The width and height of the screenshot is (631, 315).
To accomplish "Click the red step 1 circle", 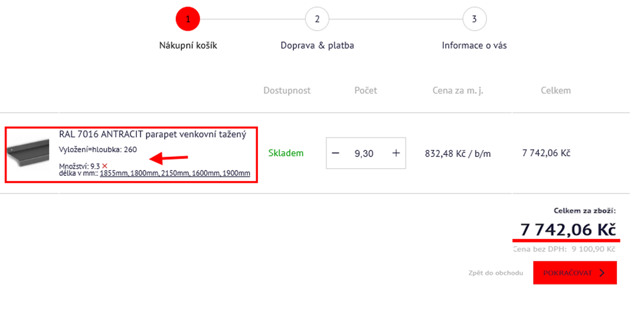I will [x=188, y=19].
